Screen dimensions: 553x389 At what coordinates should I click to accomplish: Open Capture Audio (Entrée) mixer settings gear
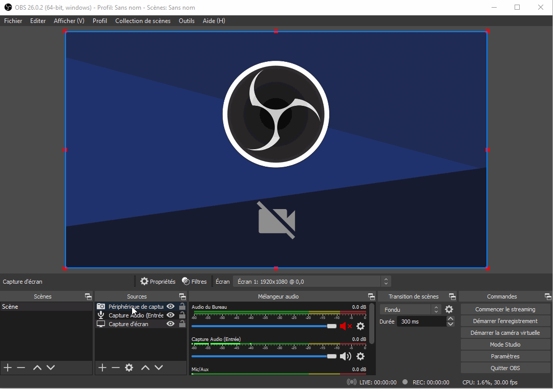(360, 356)
